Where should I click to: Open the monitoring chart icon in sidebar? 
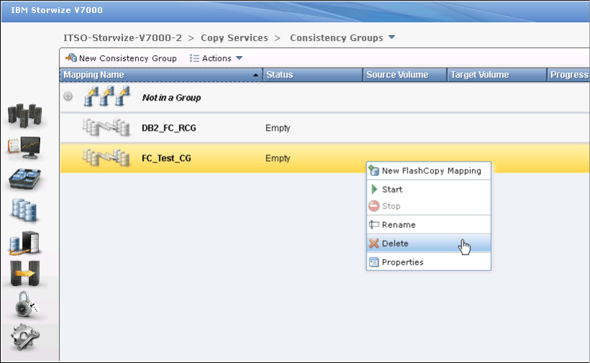click(x=23, y=147)
